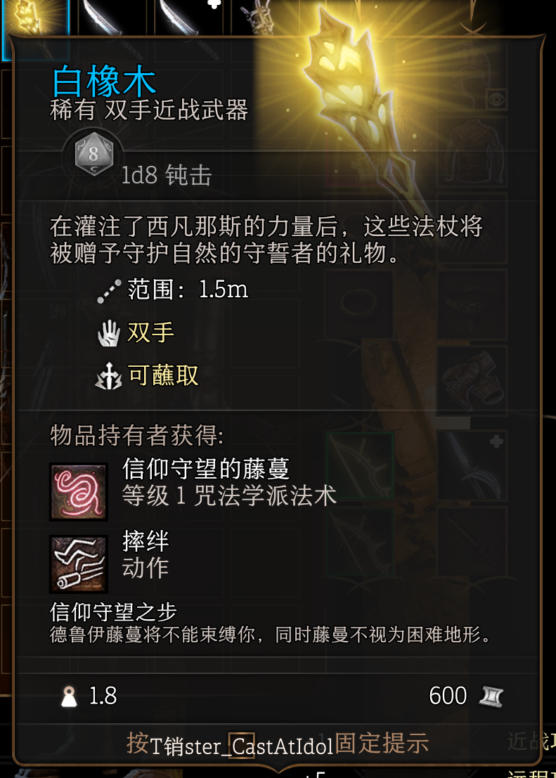Select the 摔绊 trip action icon
The image size is (556, 778).
[x=79, y=564]
